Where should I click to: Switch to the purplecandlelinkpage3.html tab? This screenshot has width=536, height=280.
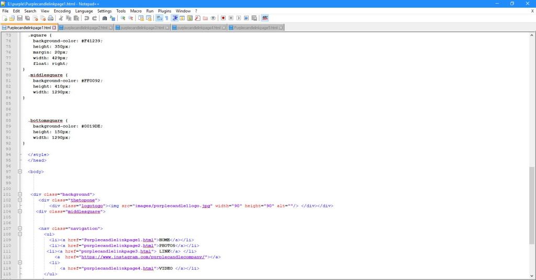[142, 28]
